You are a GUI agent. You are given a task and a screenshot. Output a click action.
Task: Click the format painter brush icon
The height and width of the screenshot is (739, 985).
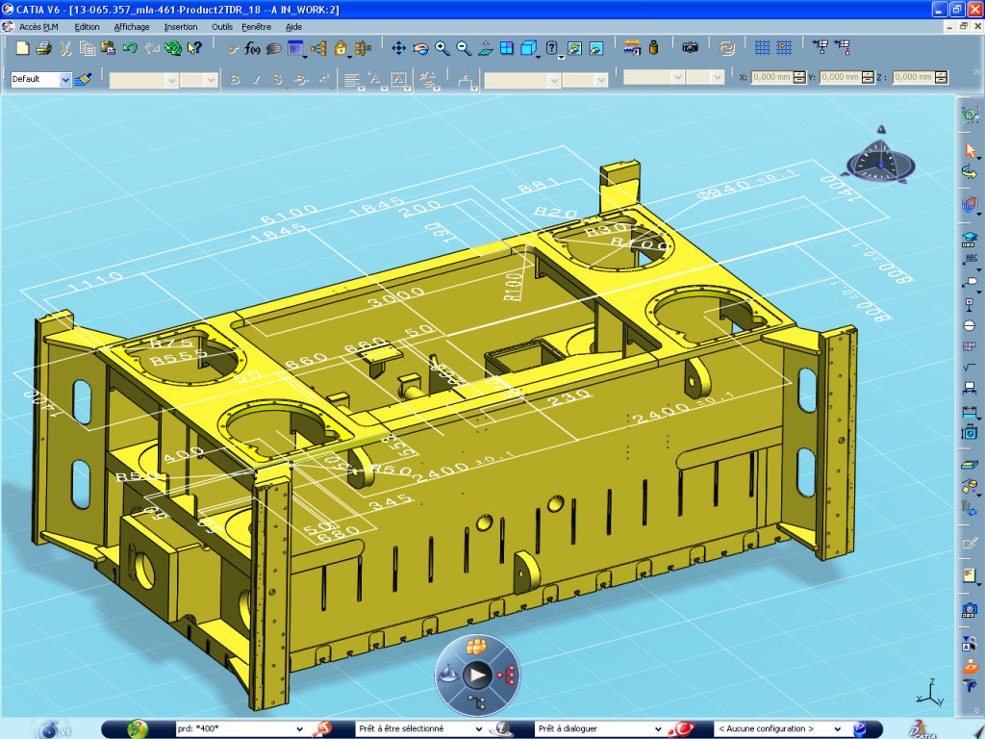click(84, 80)
